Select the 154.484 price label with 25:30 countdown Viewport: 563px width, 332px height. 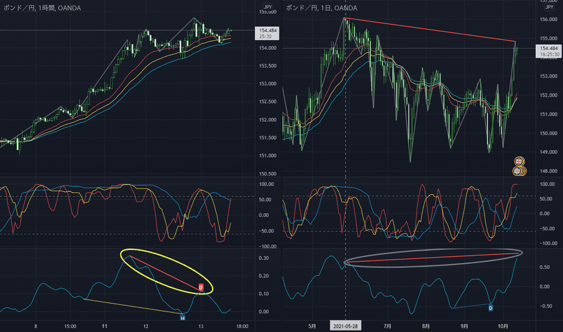(267, 33)
